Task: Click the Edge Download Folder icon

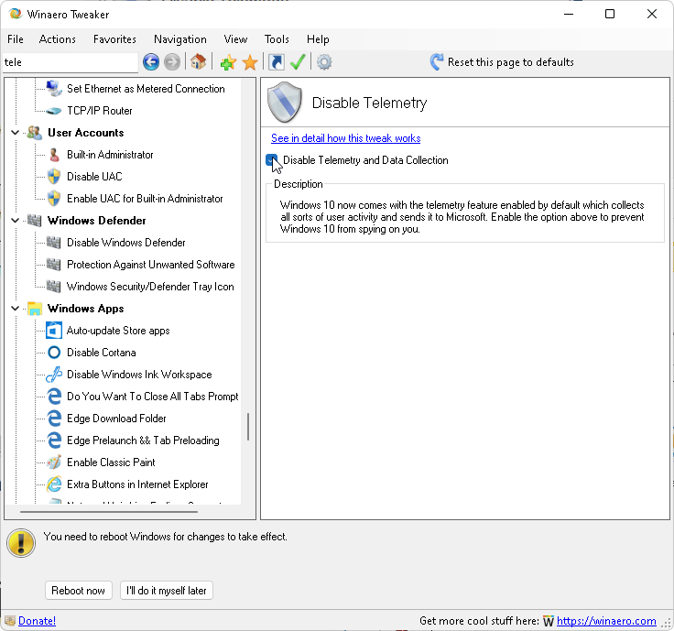Action: click(x=54, y=419)
